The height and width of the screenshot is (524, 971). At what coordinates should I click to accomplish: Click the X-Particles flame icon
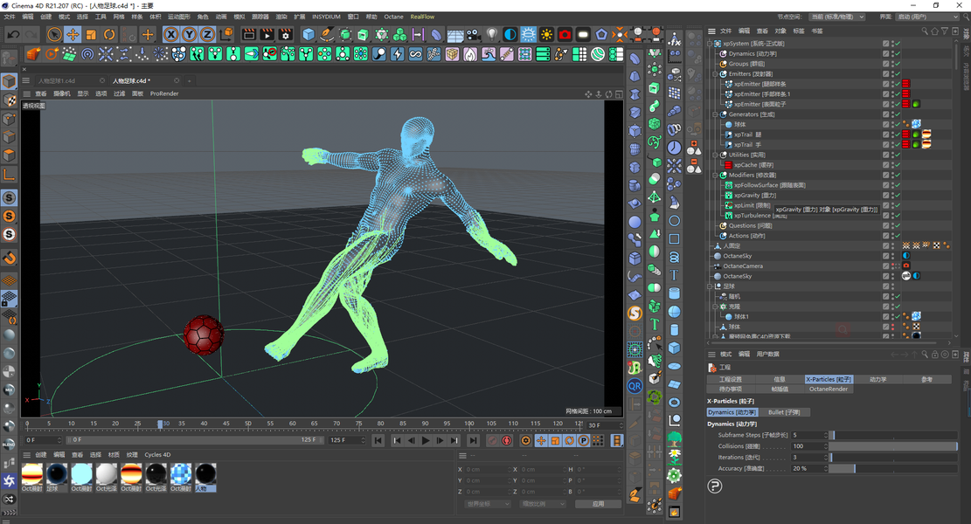click(470, 54)
